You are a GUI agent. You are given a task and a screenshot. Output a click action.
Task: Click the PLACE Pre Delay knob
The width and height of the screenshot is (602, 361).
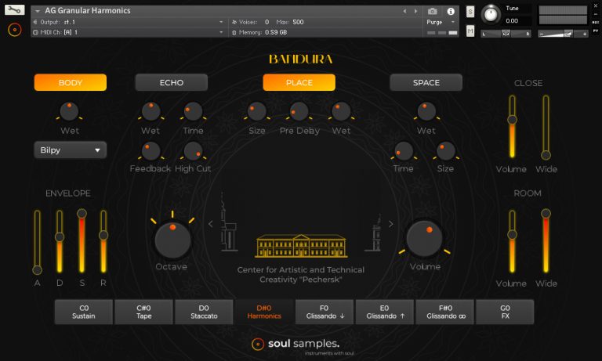pyautogui.click(x=299, y=112)
